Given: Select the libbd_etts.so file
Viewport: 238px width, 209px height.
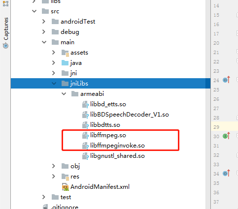Looking at the screenshot, I should [x=108, y=104].
